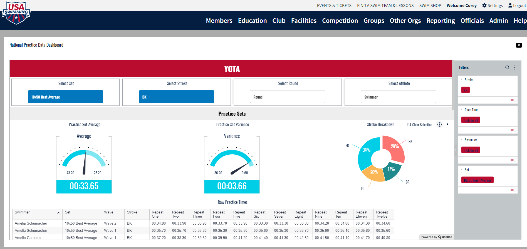The height and width of the screenshot is (249, 527).
Task: Toggle the Race Time filter switch
Action: (x=513, y=130)
